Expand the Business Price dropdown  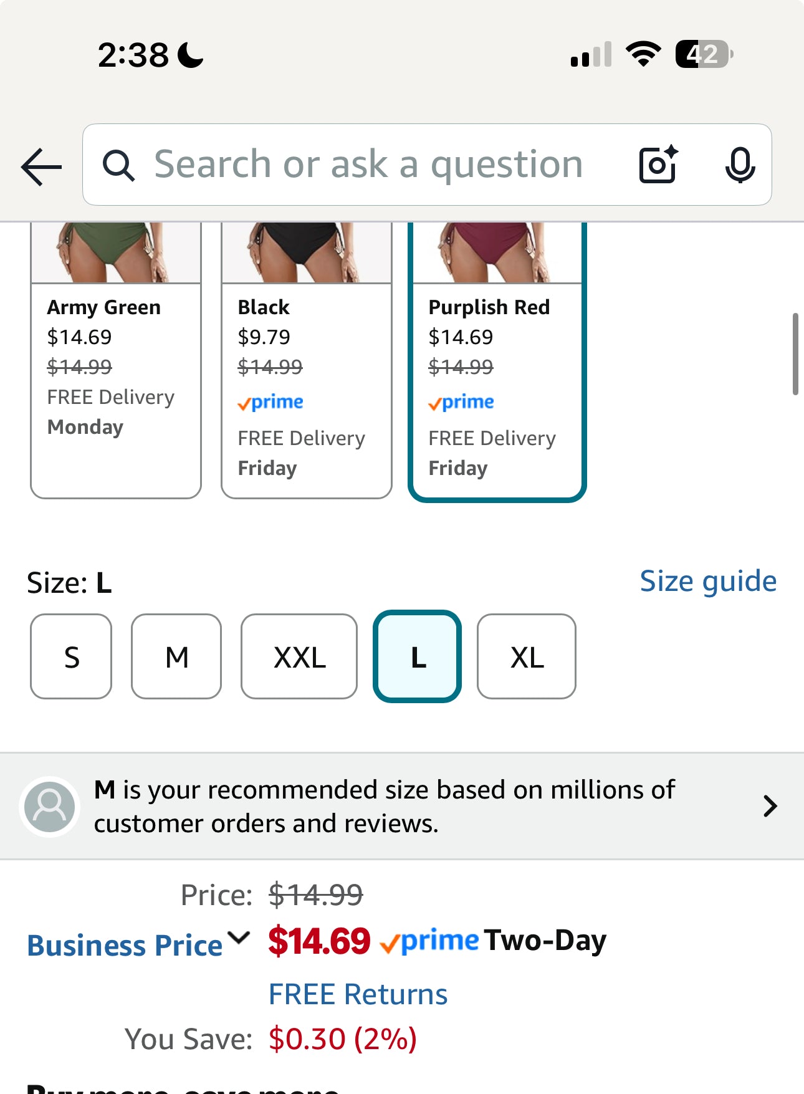(x=239, y=938)
